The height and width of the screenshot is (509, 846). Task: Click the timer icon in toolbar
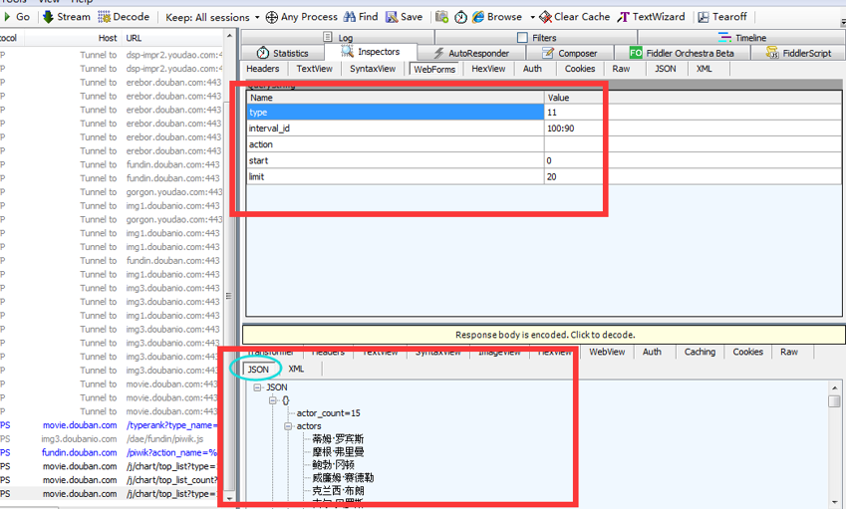pos(460,18)
